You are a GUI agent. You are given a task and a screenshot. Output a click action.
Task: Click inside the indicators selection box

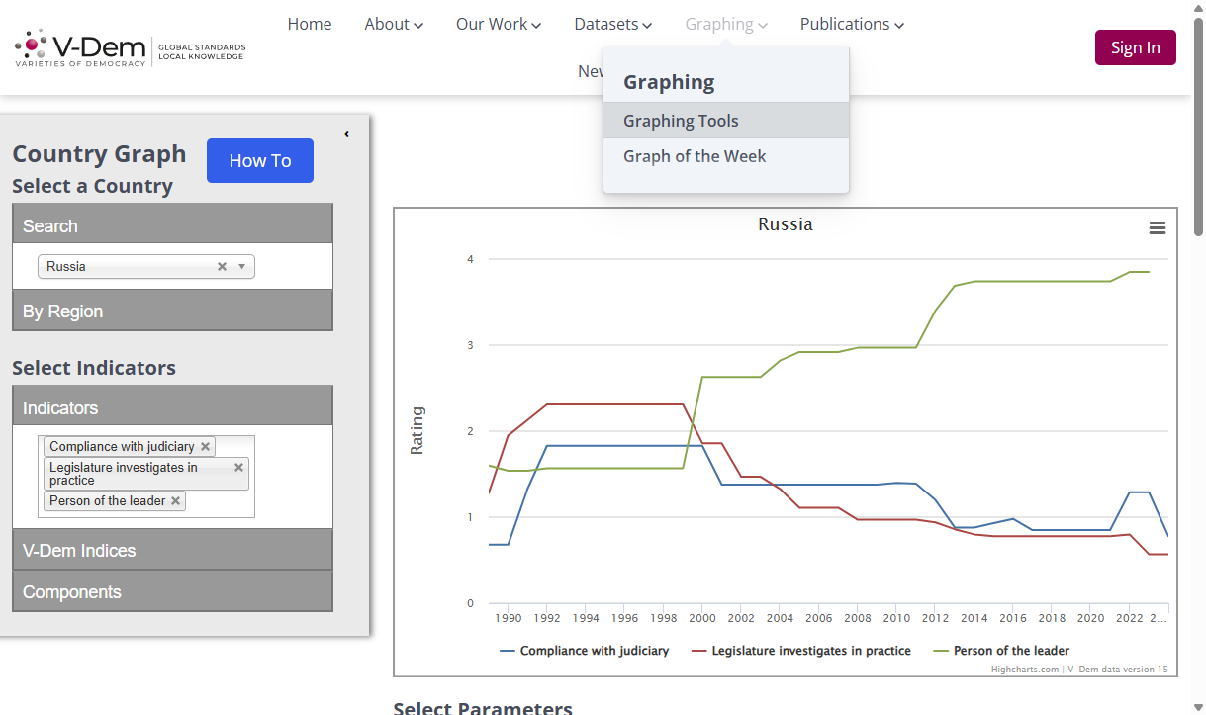pyautogui.click(x=146, y=477)
